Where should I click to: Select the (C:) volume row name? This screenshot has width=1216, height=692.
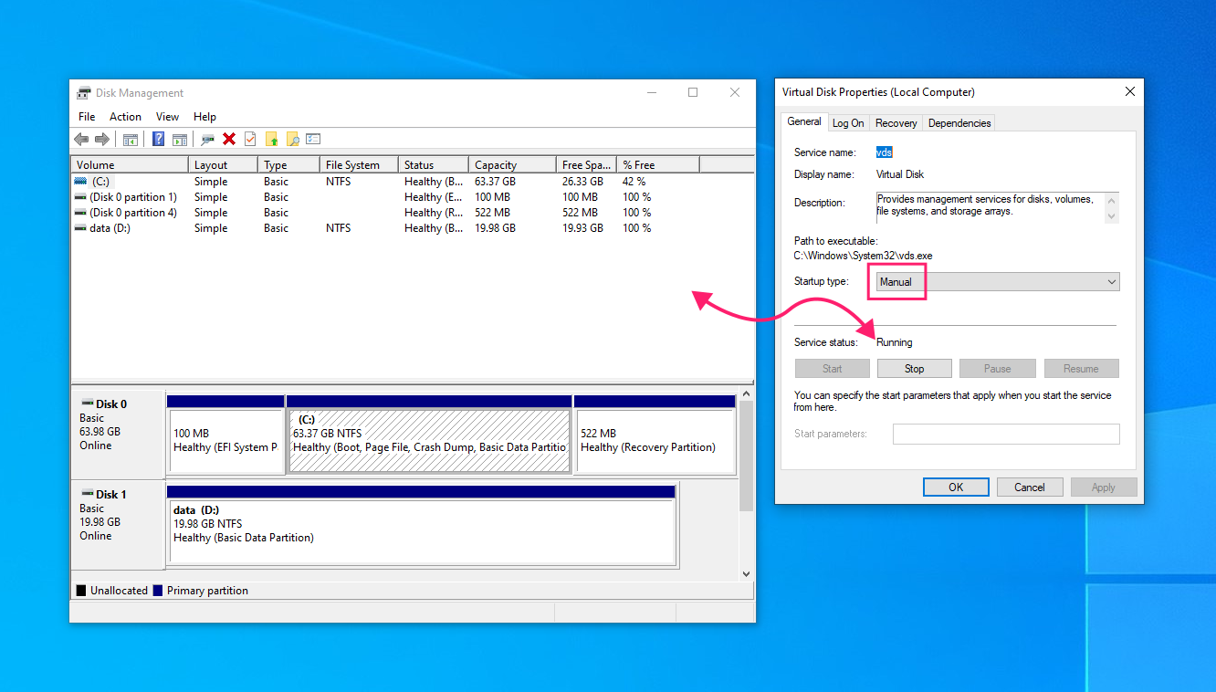pos(100,182)
